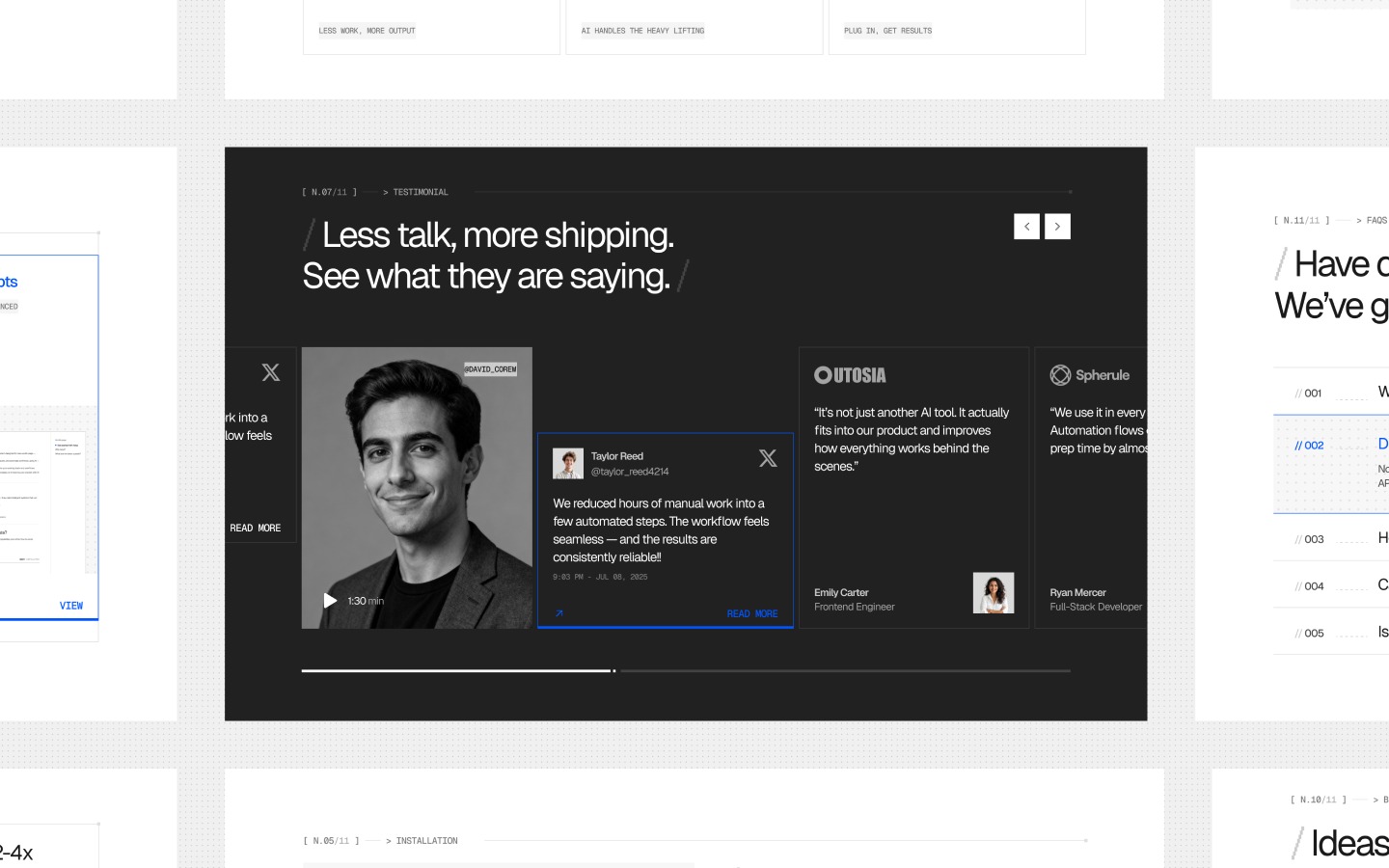Screen dimensions: 1389x868
Task: Click the previous testimonial arrow button
Action: click(1026, 227)
